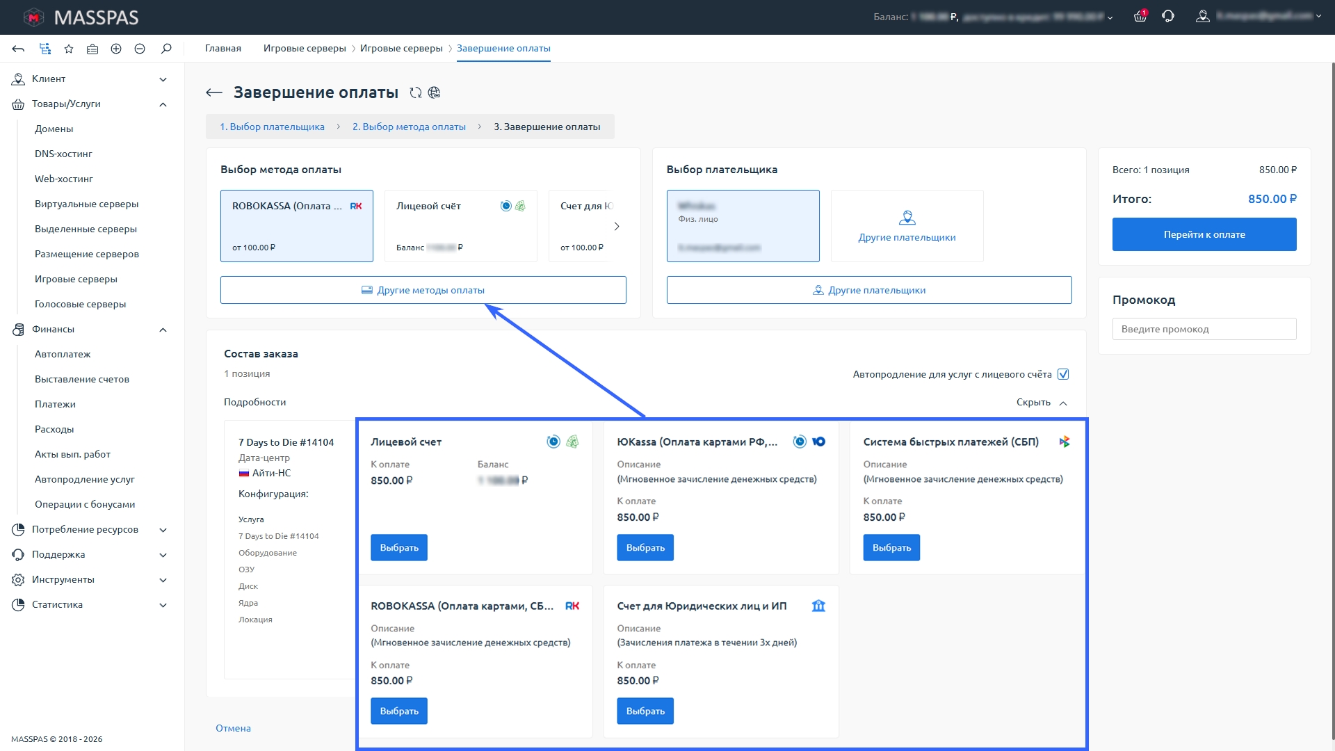Choose Лицевой счет with Выбрать button
The width and height of the screenshot is (1335, 751).
399,548
